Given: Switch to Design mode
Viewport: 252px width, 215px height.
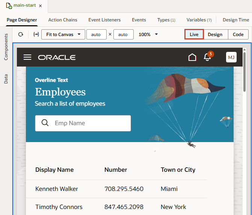Looking at the screenshot, I should tap(215, 34).
